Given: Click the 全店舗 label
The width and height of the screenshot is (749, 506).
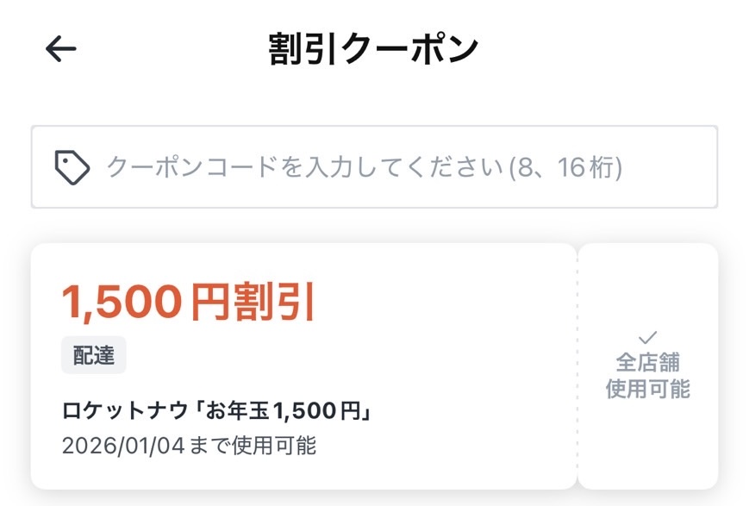Looking at the screenshot, I should [x=647, y=361].
